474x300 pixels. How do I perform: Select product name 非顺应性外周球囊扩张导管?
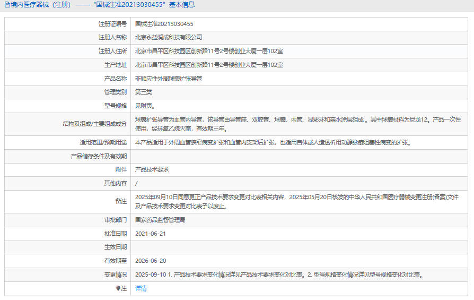[x=169, y=79]
